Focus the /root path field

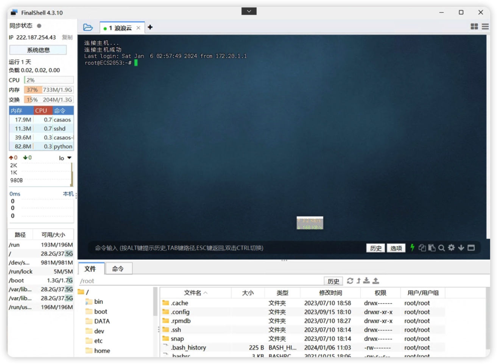coord(201,281)
